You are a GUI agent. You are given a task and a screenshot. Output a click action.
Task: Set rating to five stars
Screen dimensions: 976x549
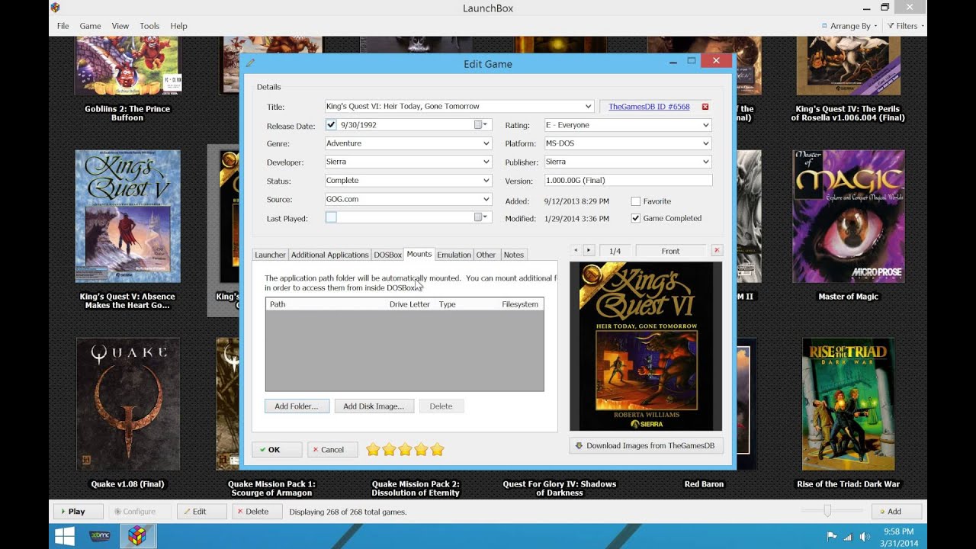point(437,450)
